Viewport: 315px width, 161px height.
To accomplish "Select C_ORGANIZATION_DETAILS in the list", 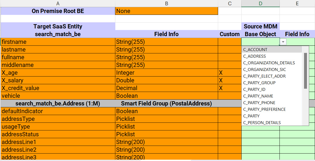I will point(272,63).
